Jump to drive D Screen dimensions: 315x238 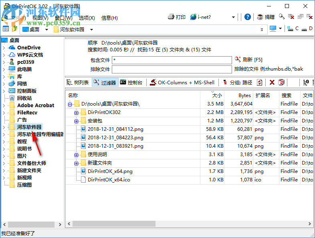[x=307, y=29]
